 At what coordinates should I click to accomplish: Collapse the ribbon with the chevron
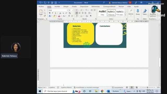click(x=159, y=19)
